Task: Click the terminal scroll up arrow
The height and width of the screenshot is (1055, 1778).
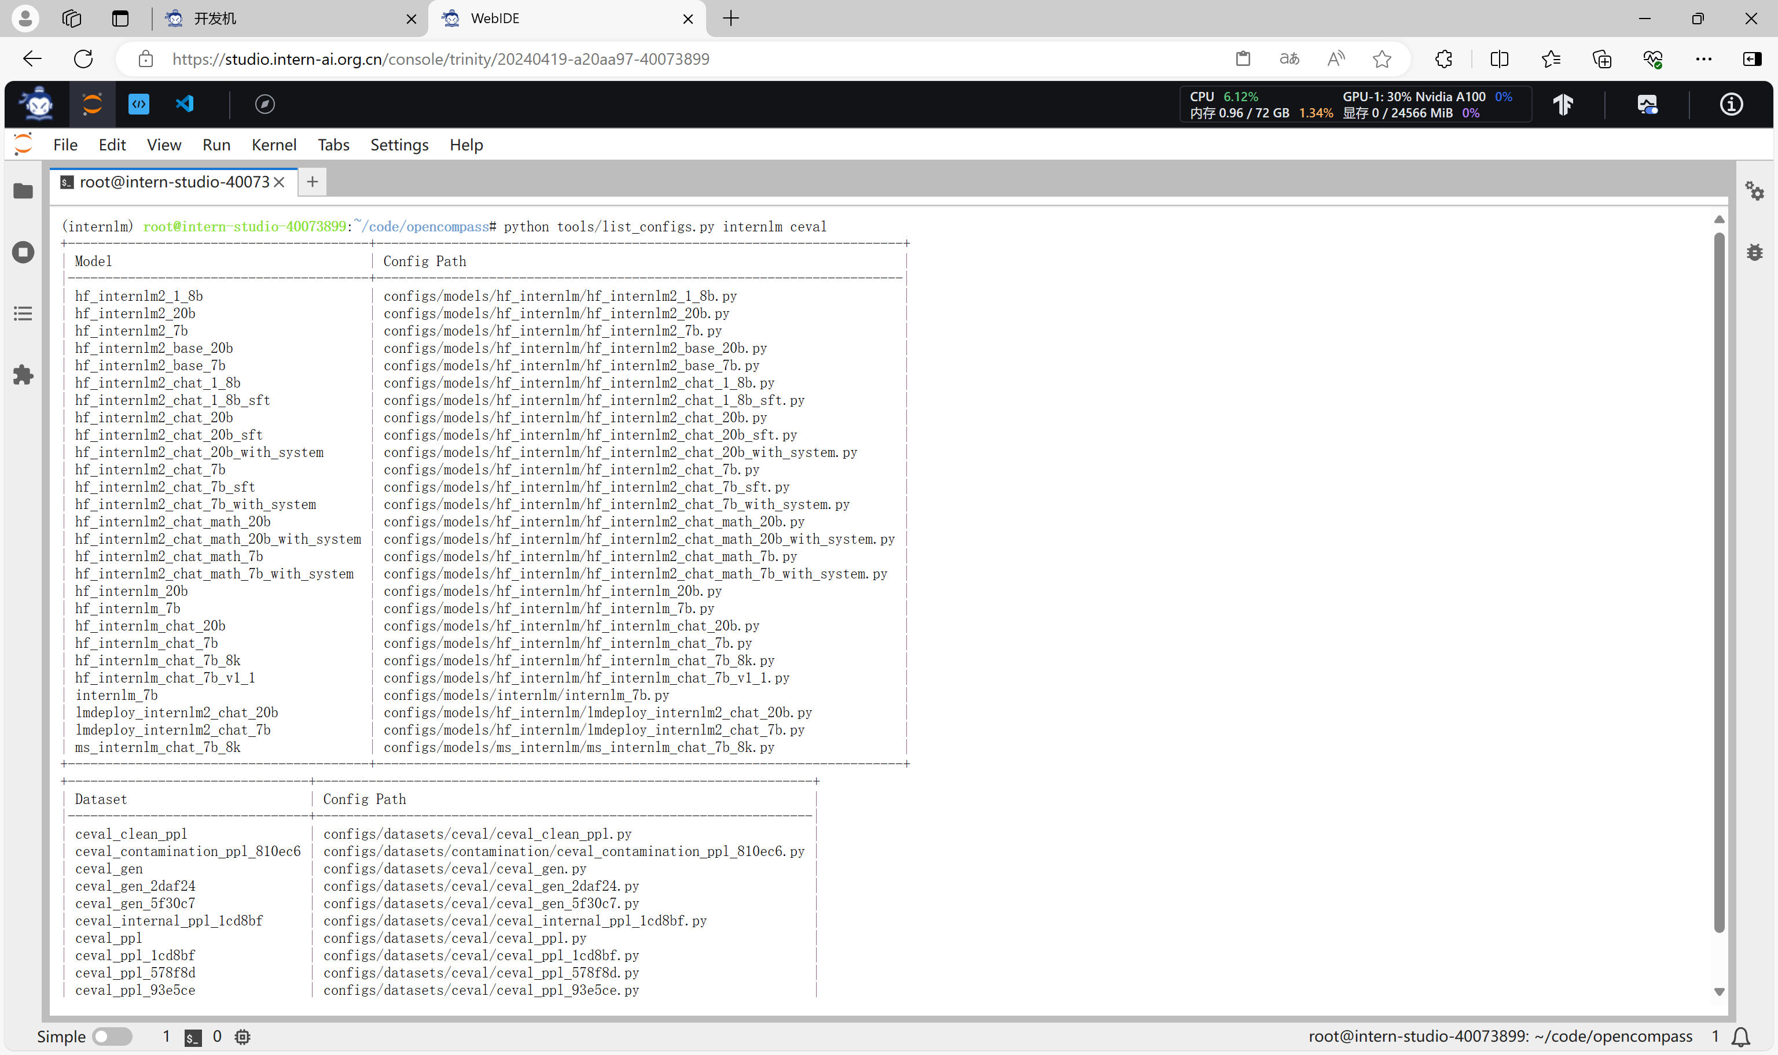Action: (1719, 219)
